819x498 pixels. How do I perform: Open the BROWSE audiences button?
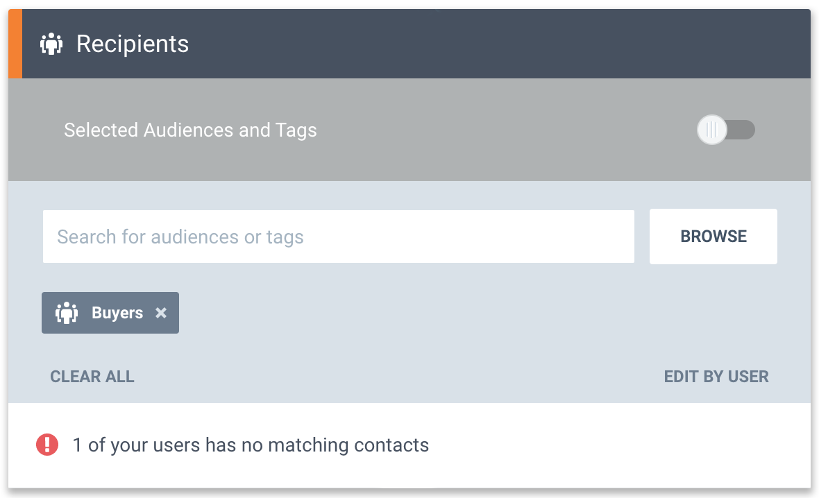pos(714,237)
